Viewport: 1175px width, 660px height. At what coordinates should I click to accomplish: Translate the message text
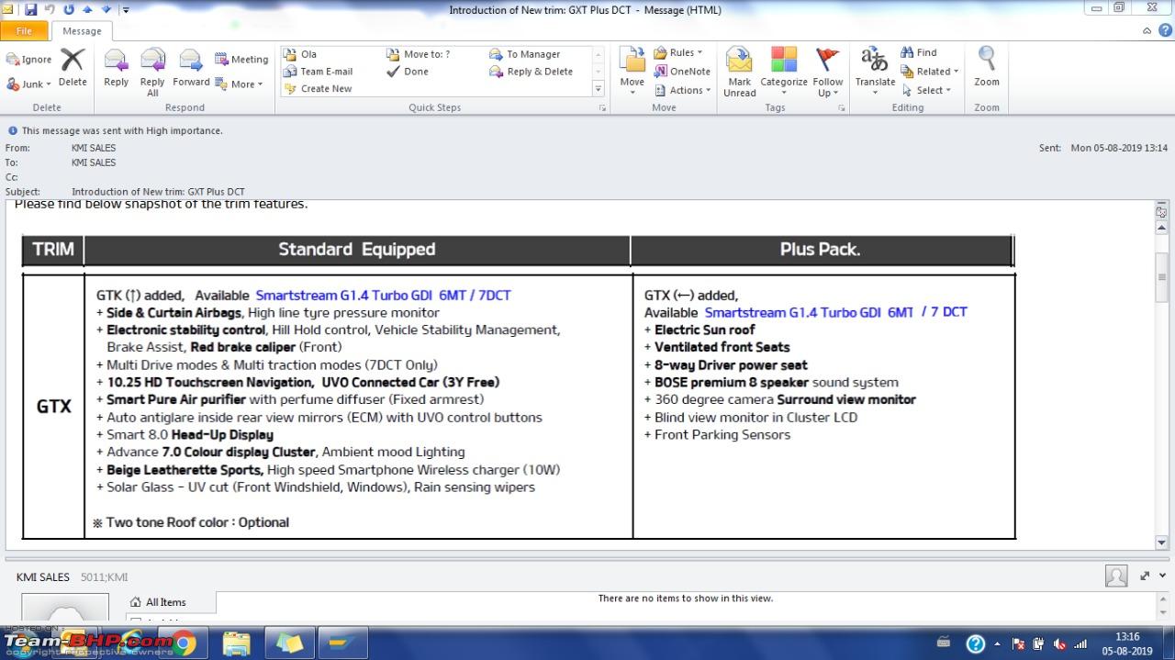point(875,72)
